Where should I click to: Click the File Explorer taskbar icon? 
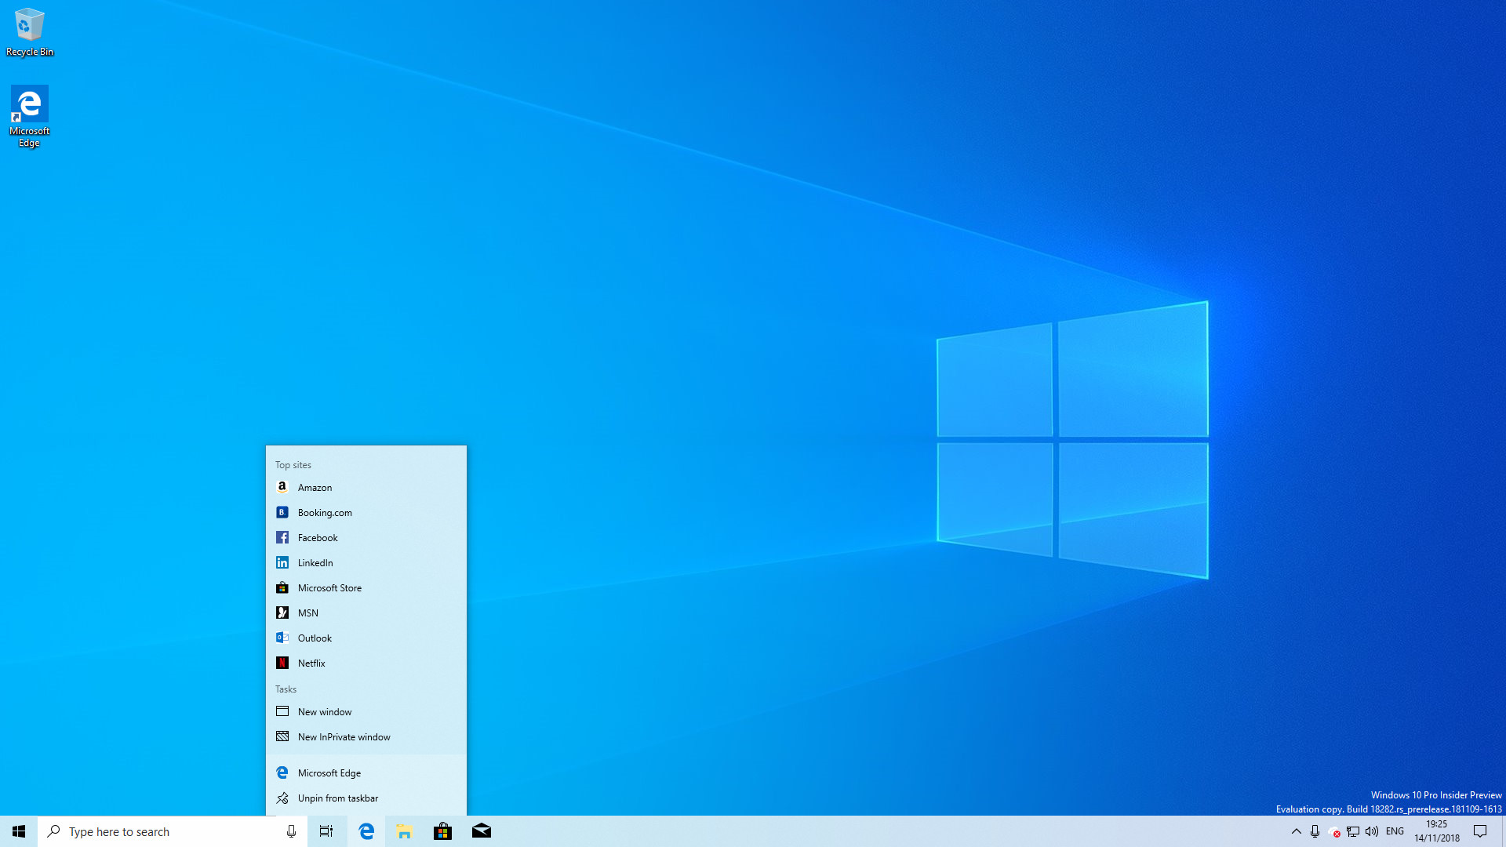pos(405,831)
